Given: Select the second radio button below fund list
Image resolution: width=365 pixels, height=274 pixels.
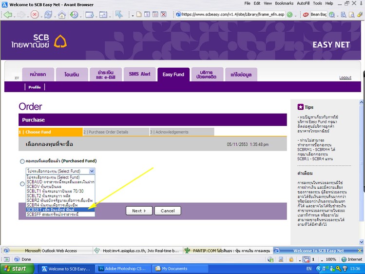Looking at the screenshot, I should tap(22, 184).
